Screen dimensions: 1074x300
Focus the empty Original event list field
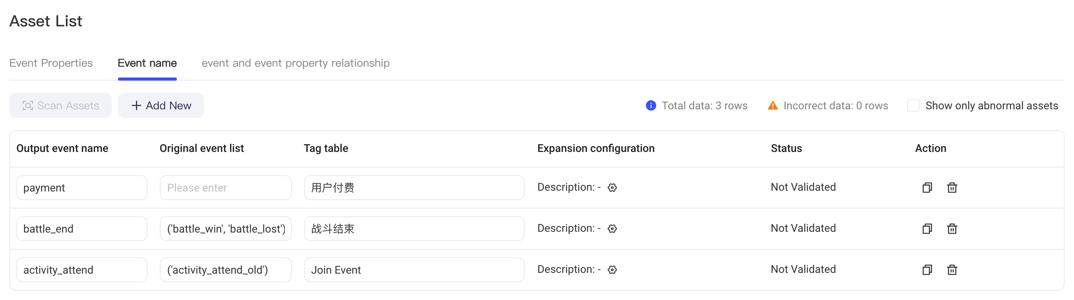coord(225,188)
